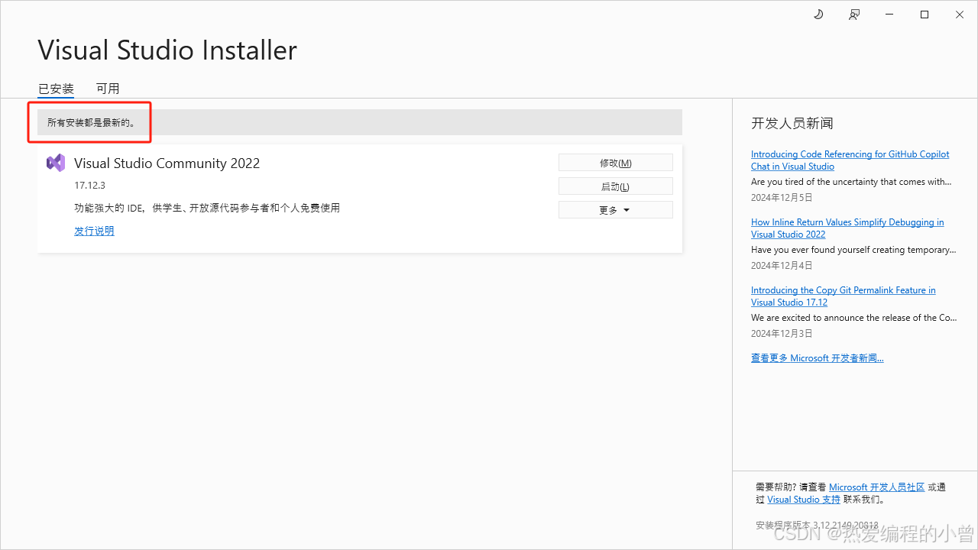Open the feedback icon in the title bar
The image size is (978, 550).
tap(853, 15)
